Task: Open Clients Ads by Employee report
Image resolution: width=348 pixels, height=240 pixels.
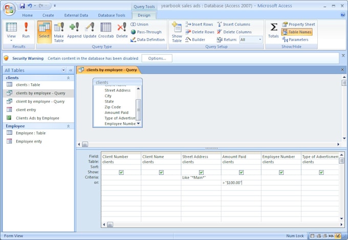Action: pyautogui.click(x=38, y=118)
